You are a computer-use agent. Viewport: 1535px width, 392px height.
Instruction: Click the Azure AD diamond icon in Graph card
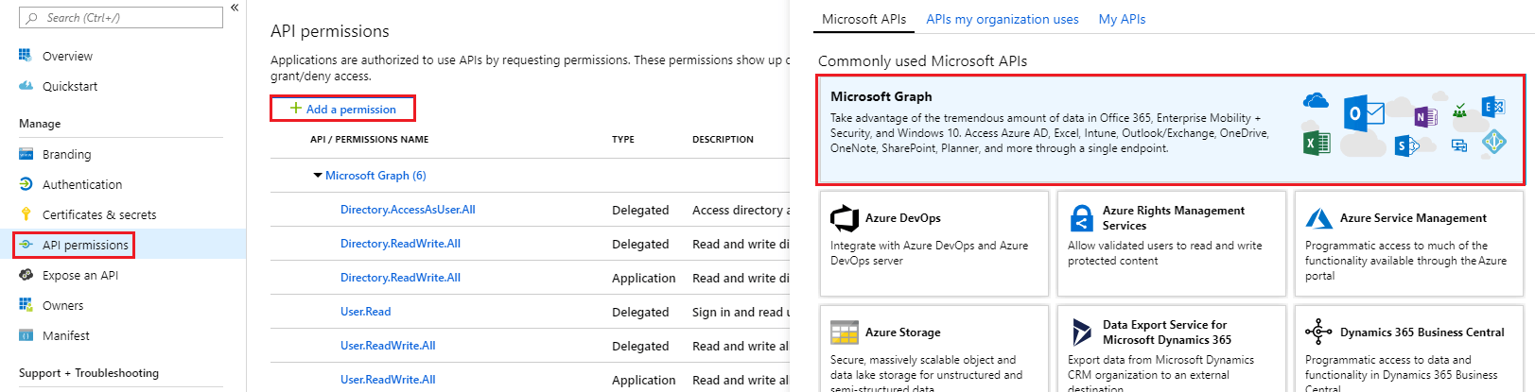point(1493,143)
